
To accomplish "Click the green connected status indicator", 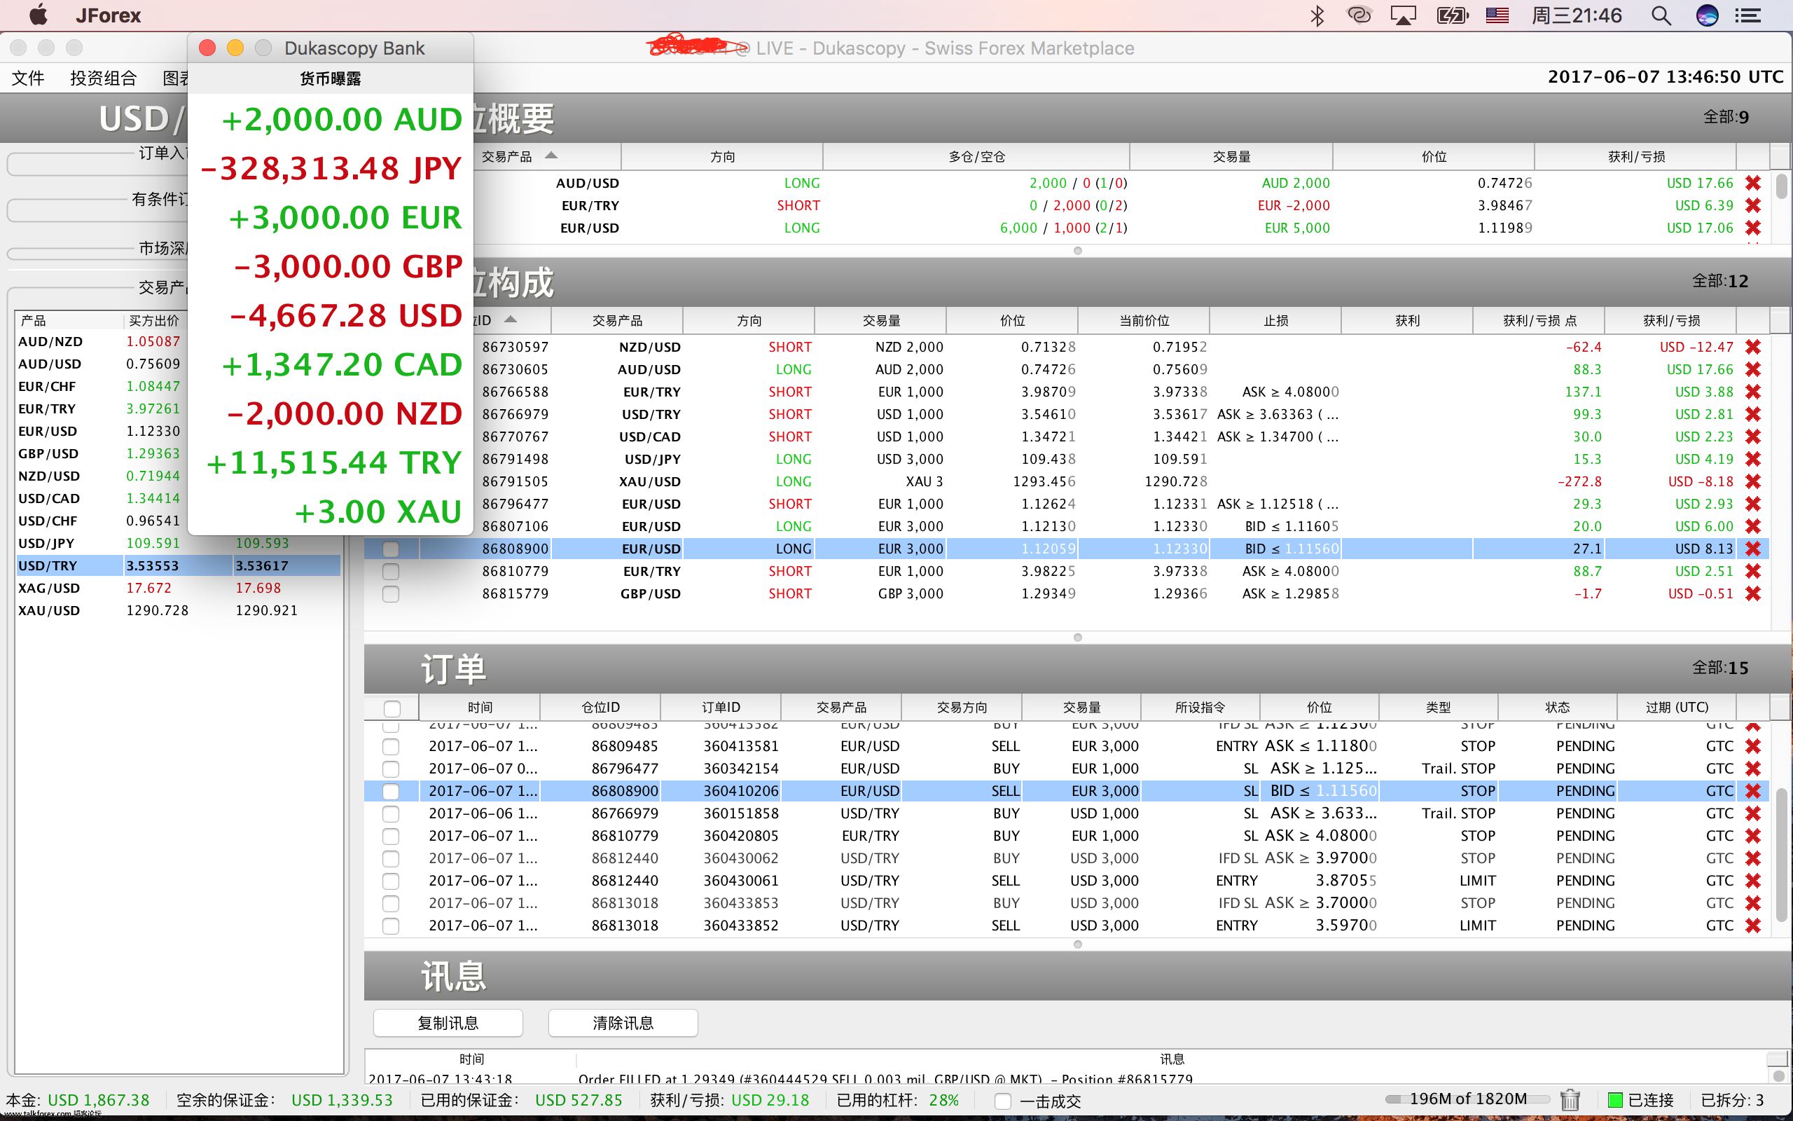I will click(x=1615, y=1100).
